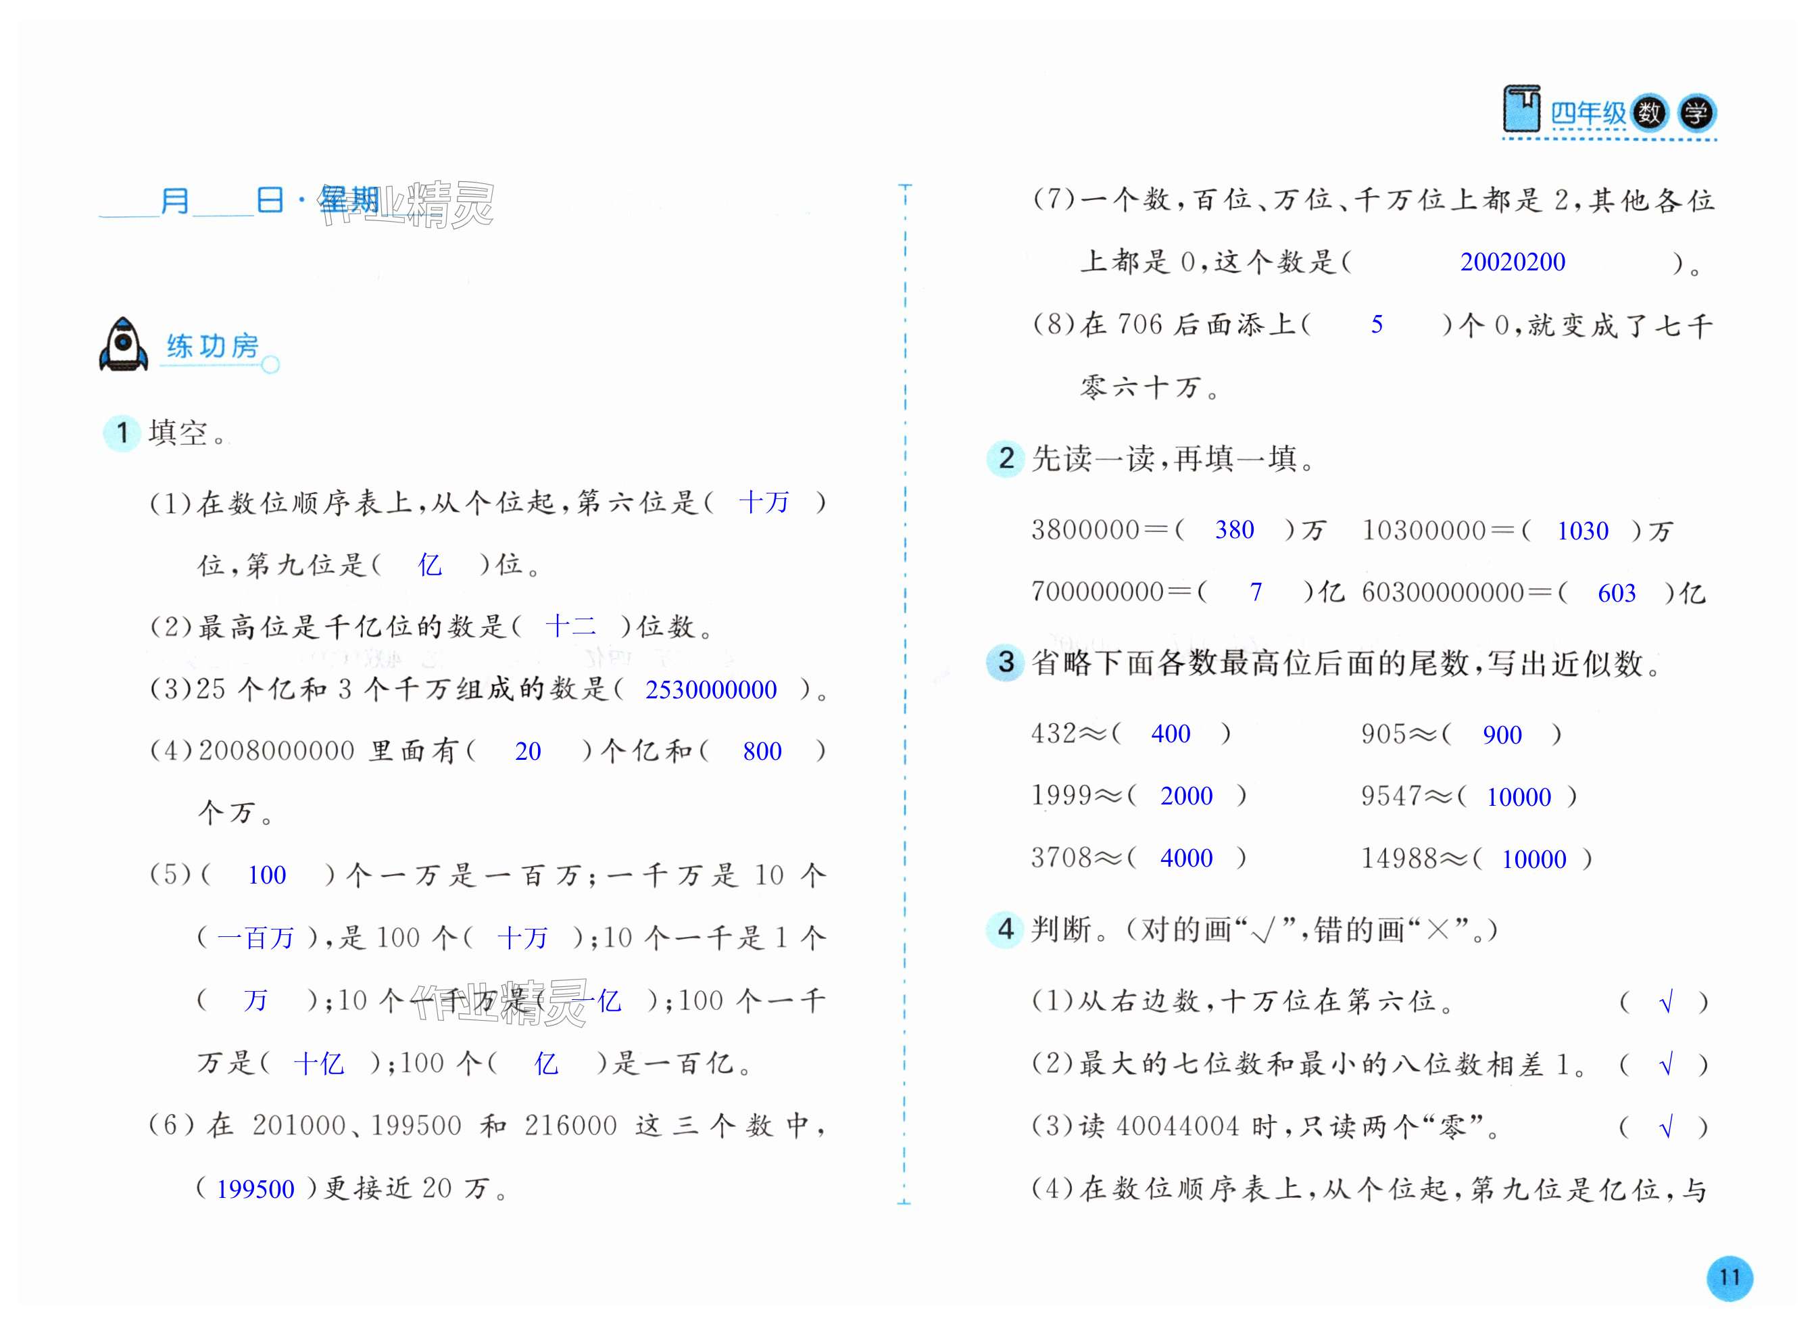This screenshot has width=1816, height=1325.
Task: Click the question number 3 circle
Action: pos(1006,662)
